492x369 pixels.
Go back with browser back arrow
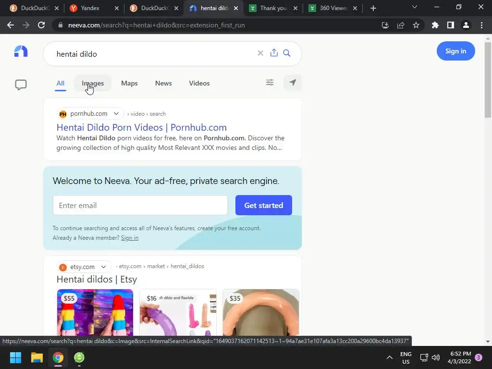click(x=11, y=25)
